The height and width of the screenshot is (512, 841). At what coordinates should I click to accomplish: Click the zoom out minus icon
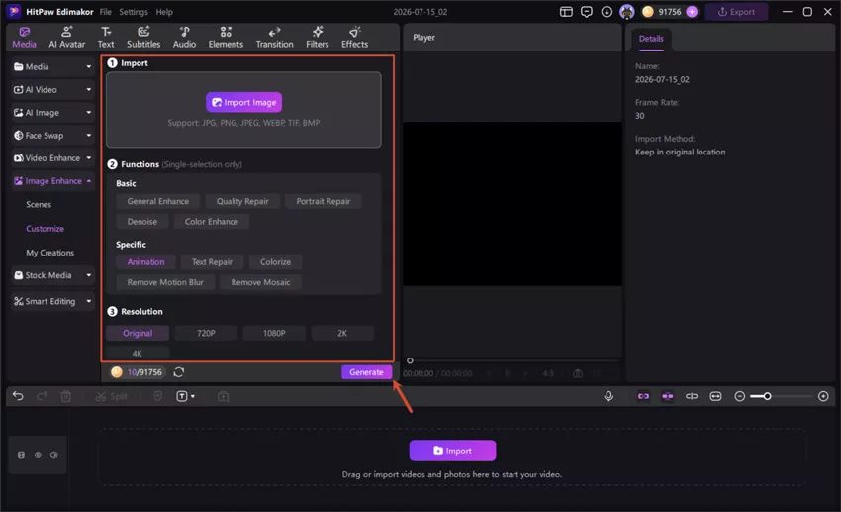click(x=740, y=396)
